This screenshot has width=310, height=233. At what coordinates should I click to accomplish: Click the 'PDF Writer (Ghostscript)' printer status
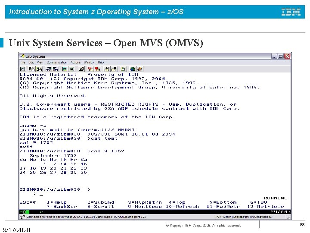point(244,217)
